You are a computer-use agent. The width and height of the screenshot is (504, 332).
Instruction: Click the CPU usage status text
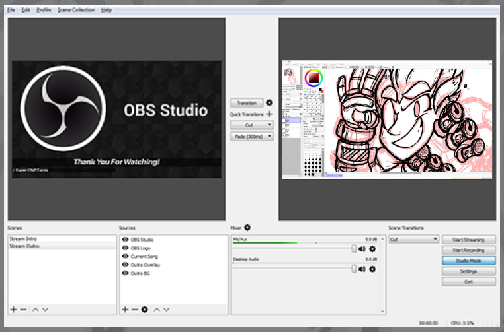(462, 323)
